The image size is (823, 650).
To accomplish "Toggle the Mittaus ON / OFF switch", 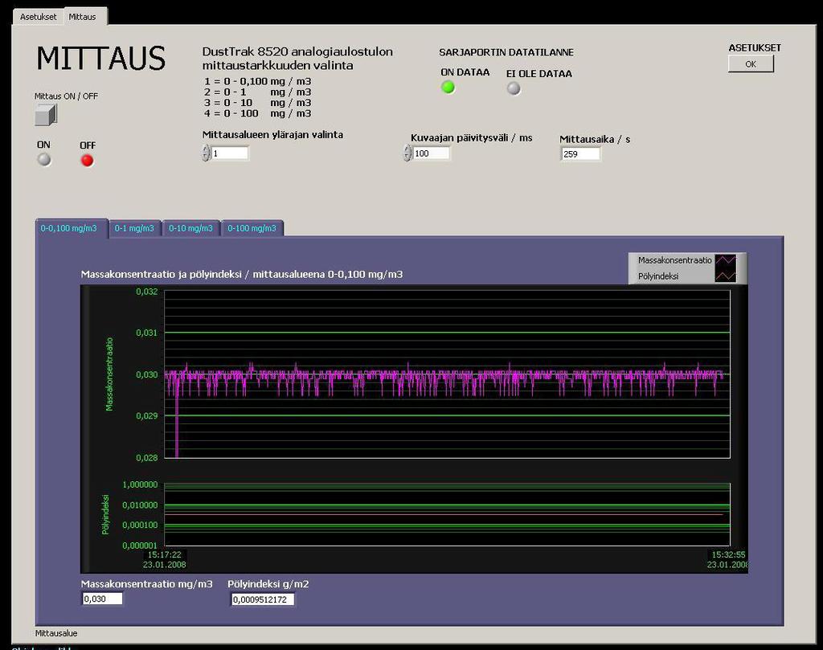I will [x=46, y=115].
